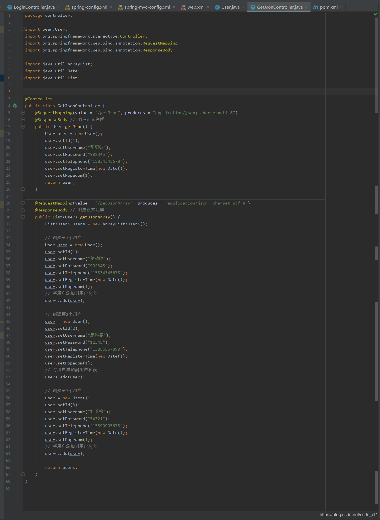The image size is (380, 520).
Task: Collapse the getJson method at line 17
Action: tap(23, 127)
